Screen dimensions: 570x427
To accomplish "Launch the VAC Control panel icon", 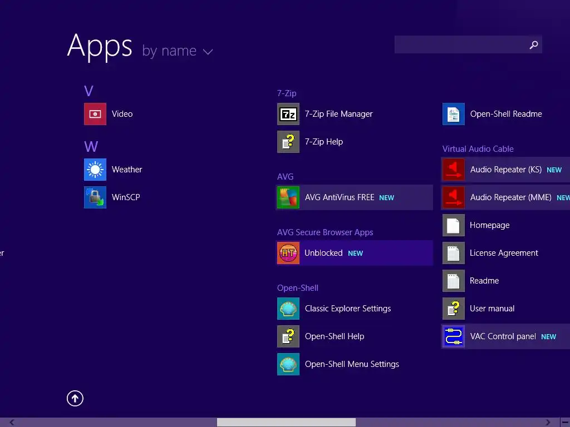I will click(x=453, y=336).
